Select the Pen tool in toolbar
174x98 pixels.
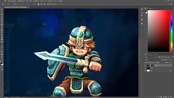(x=2, y=44)
